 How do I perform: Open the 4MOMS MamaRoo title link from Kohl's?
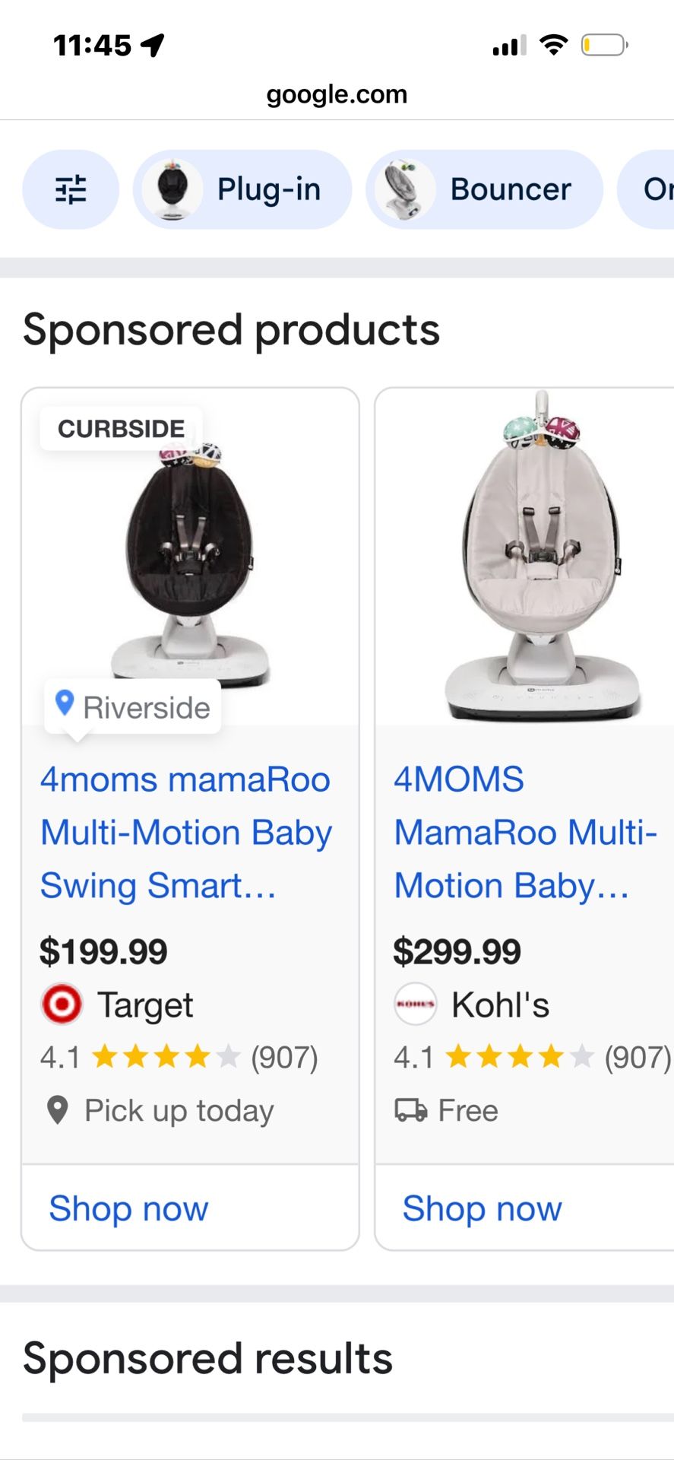(524, 832)
